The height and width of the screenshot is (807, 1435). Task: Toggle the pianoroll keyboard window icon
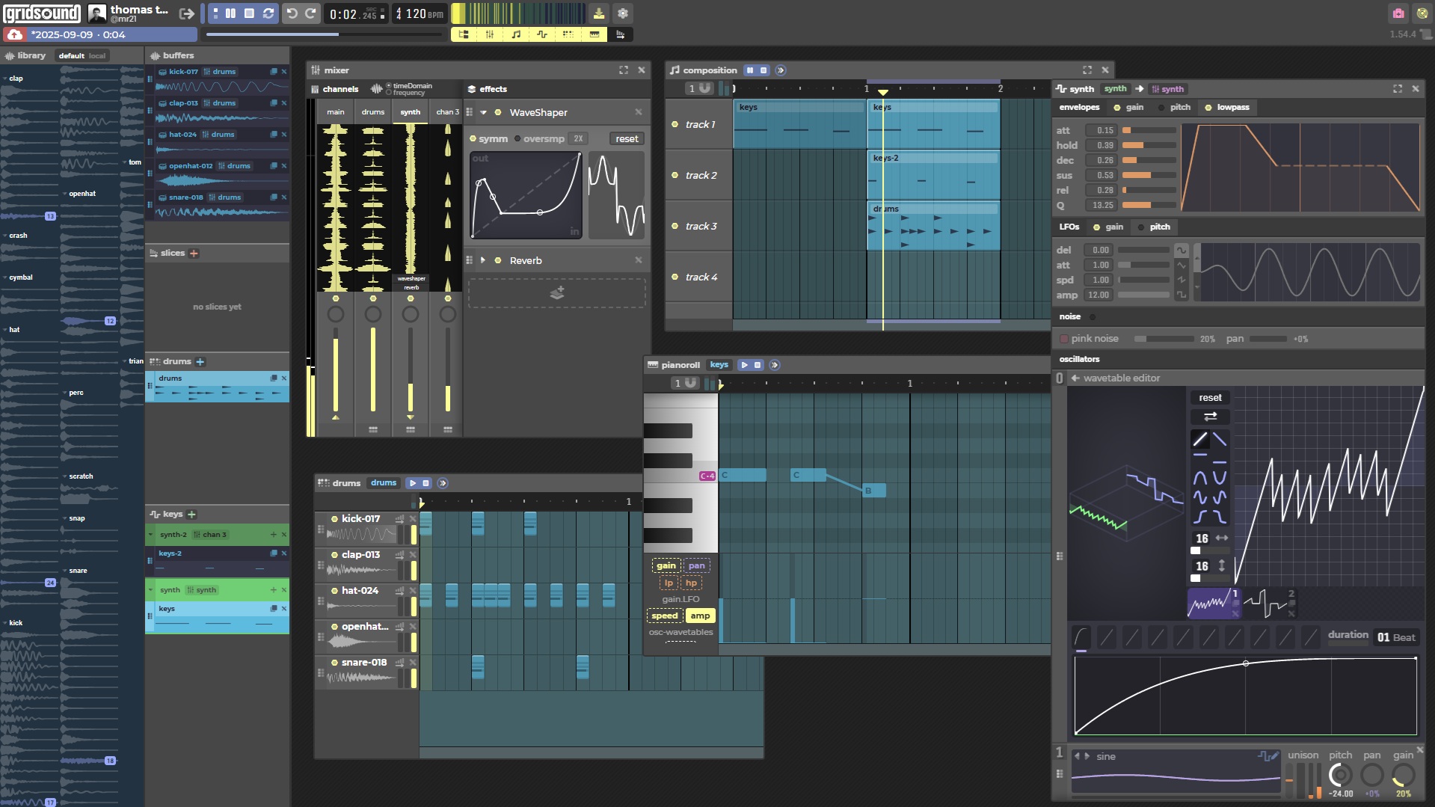594,34
